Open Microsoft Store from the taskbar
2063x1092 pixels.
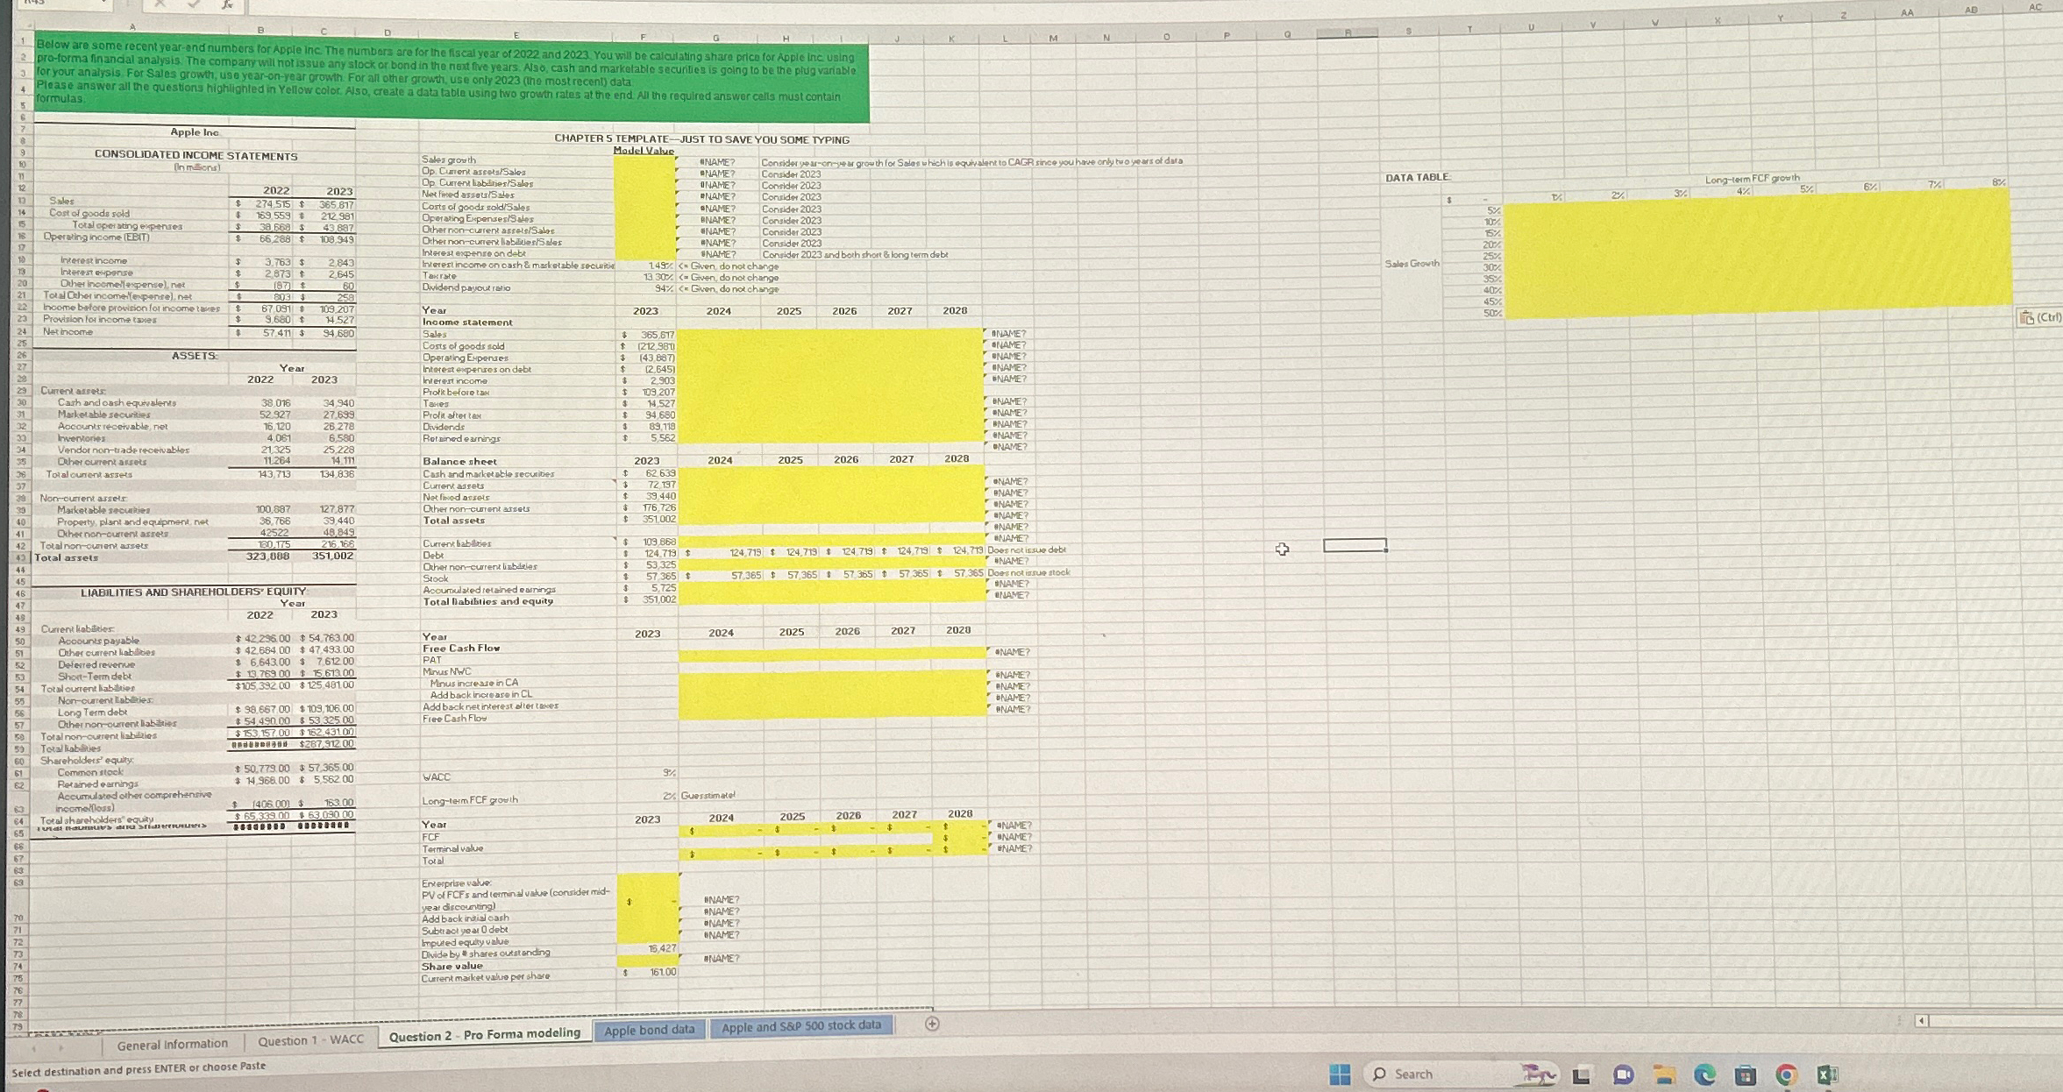[1746, 1074]
